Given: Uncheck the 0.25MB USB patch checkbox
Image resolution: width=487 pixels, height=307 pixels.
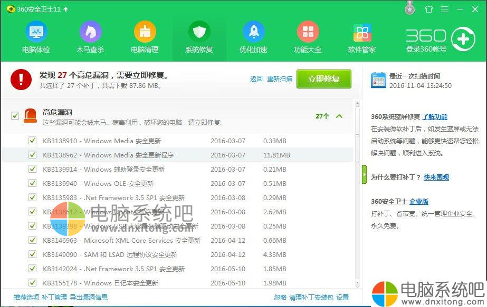Looking at the screenshot, I should click(32, 226).
